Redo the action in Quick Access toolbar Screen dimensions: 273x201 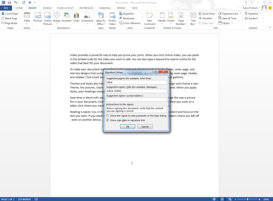[x=24, y=3]
